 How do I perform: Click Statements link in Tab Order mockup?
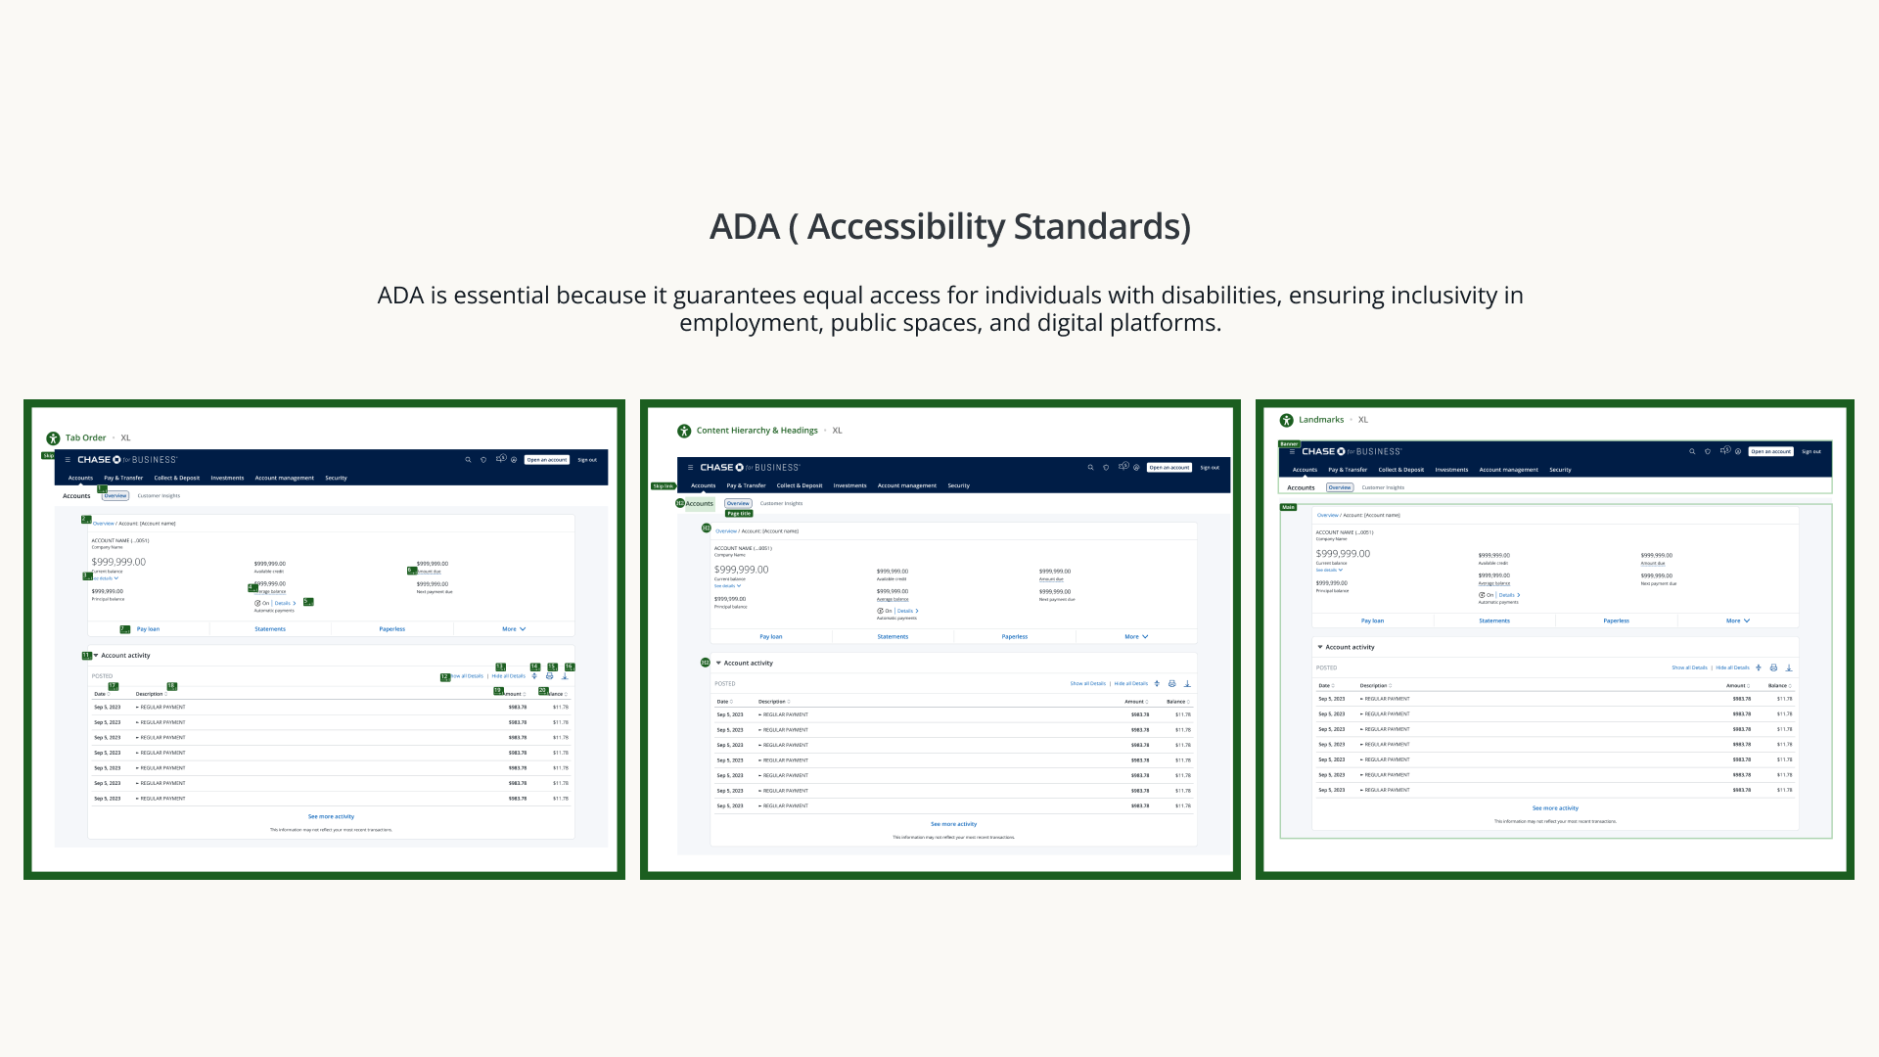(x=270, y=629)
